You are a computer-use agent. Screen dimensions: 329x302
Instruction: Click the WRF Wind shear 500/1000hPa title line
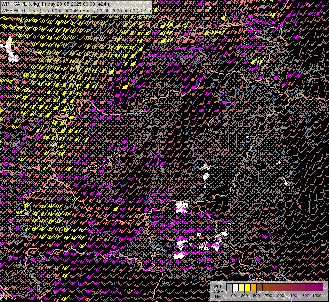click(76, 11)
